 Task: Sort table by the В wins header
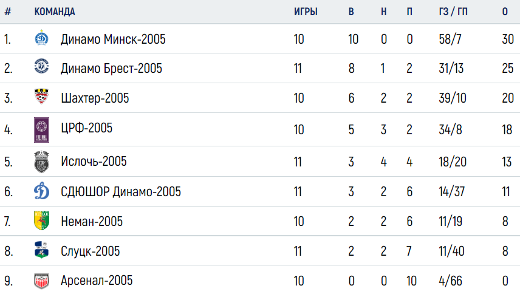pos(351,12)
